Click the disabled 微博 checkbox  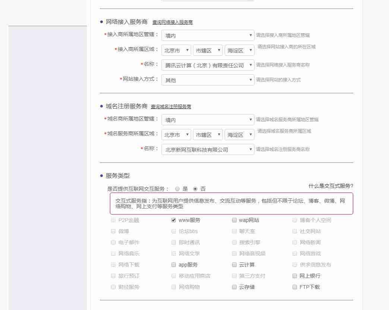(x=113, y=231)
